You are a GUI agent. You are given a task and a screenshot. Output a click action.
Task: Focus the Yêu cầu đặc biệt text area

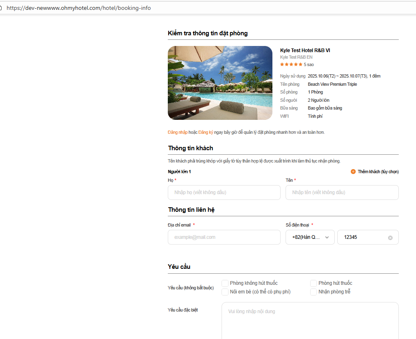tap(310, 320)
